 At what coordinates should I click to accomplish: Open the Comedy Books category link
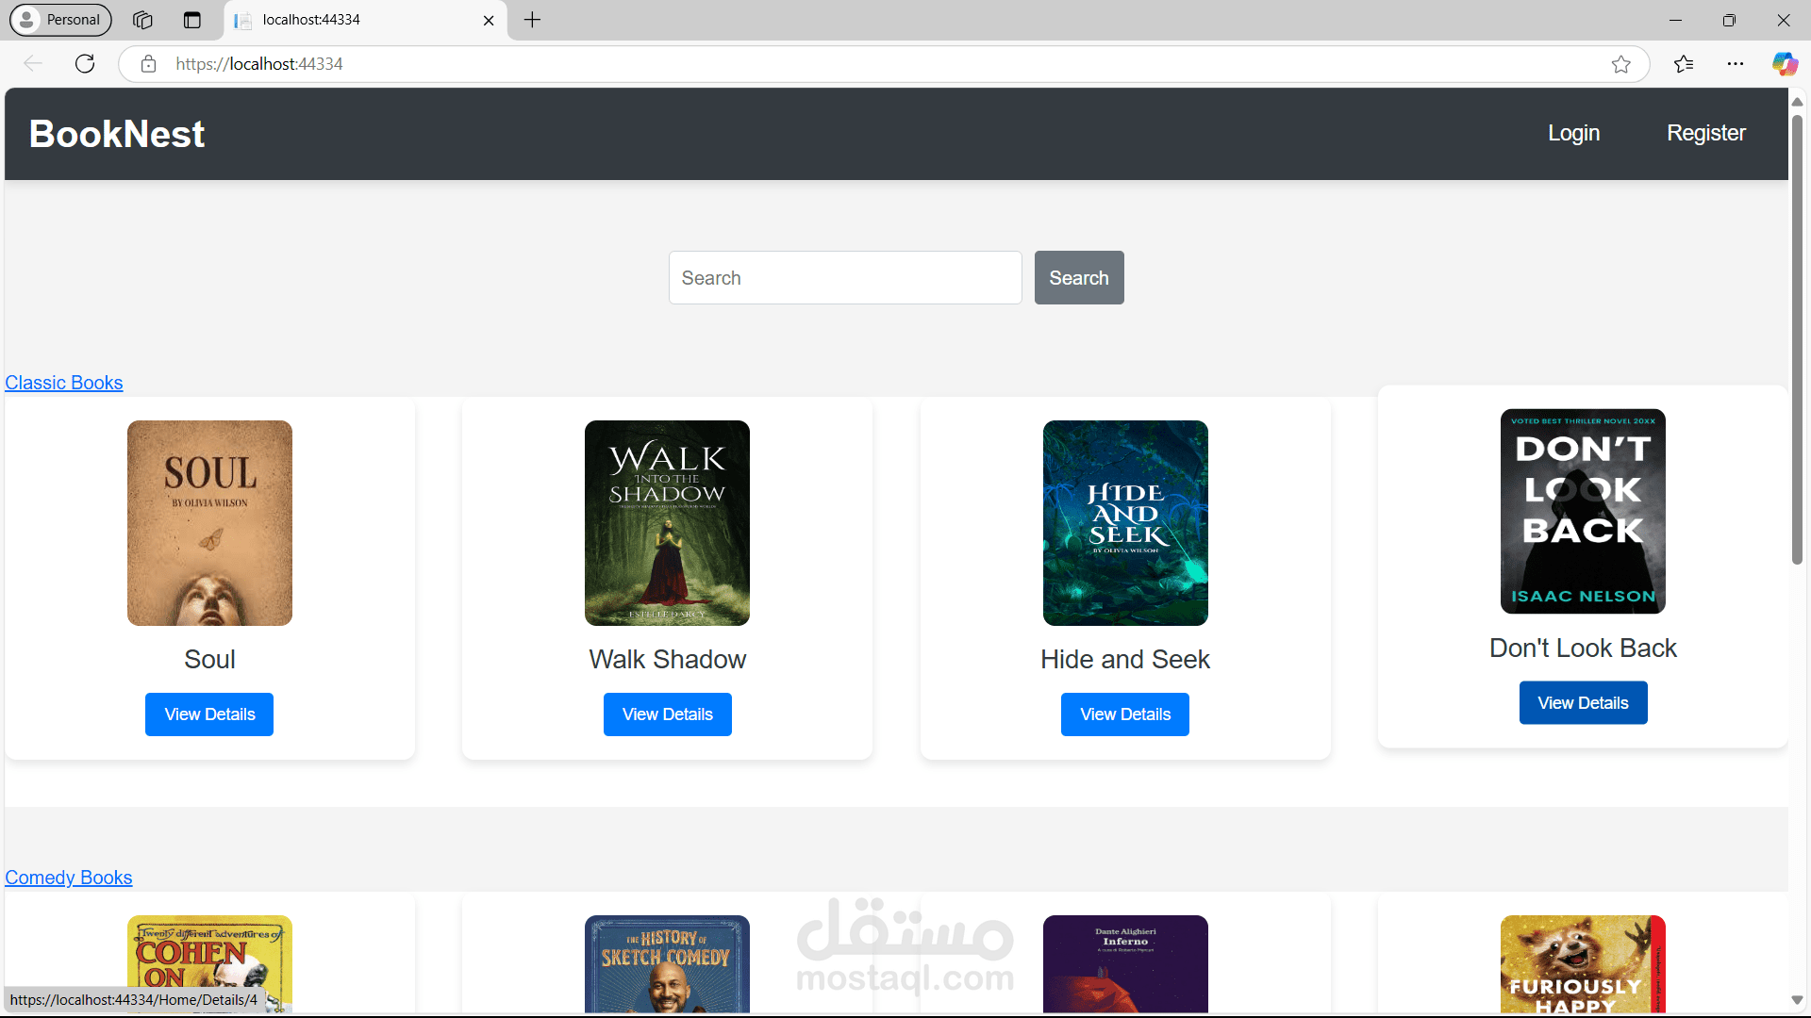[x=69, y=878]
